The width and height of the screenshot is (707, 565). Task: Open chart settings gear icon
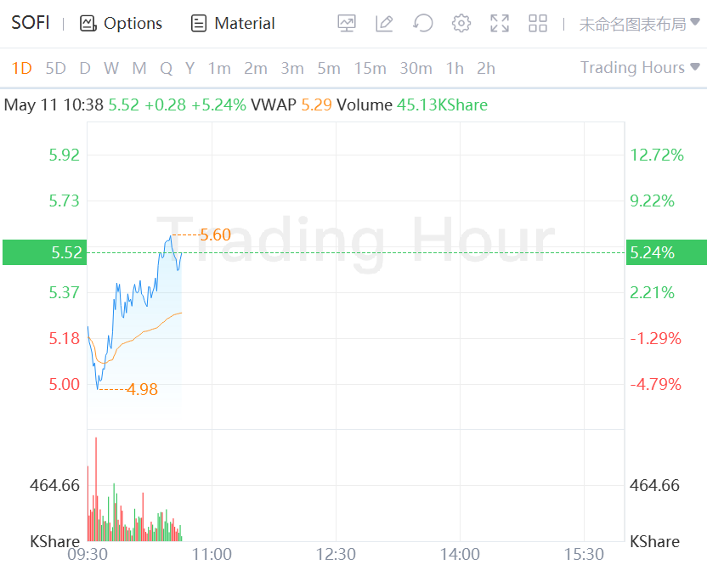coord(461,24)
